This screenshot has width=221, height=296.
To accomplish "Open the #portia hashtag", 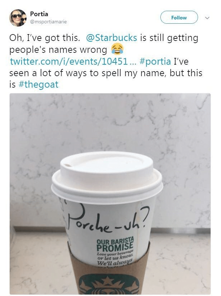I will [x=155, y=61].
